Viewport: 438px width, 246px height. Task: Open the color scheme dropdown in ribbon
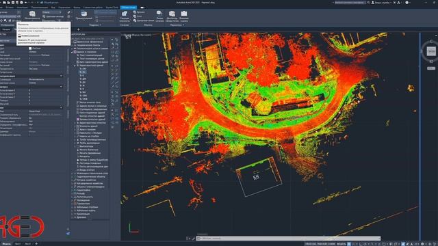tap(52, 12)
